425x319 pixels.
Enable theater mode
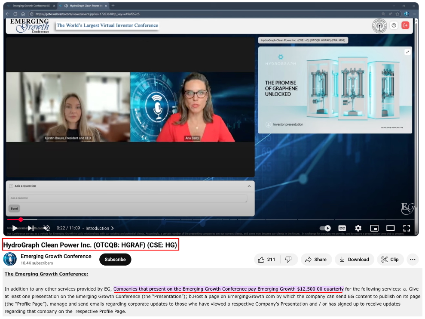[390, 228]
